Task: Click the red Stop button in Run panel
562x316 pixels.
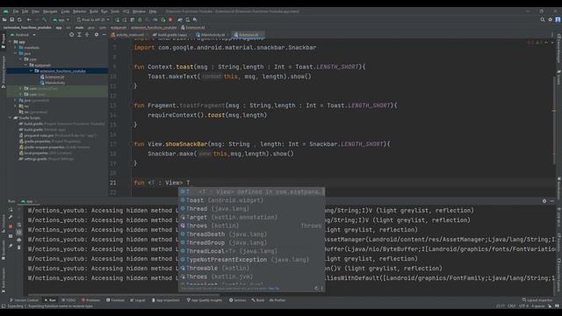Action: click(11, 226)
